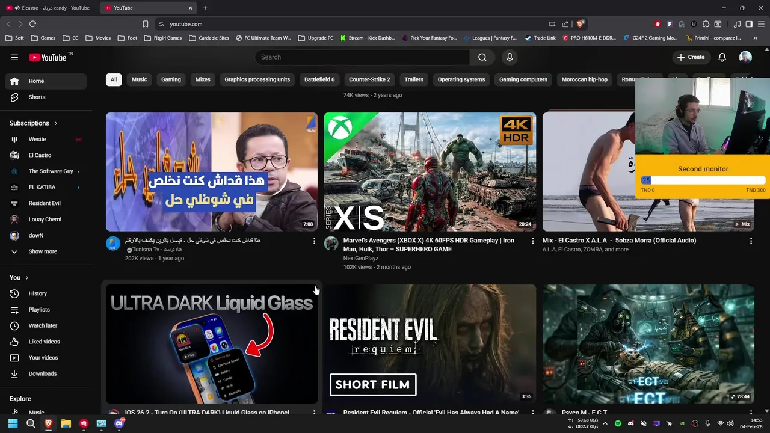Open Downloads in the sidebar

pyautogui.click(x=46, y=373)
